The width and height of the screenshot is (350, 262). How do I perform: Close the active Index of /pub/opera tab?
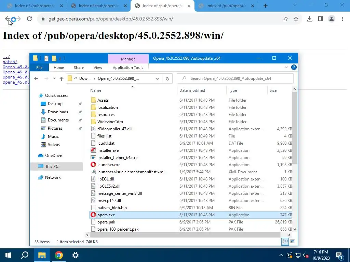pyautogui.click(x=189, y=6)
